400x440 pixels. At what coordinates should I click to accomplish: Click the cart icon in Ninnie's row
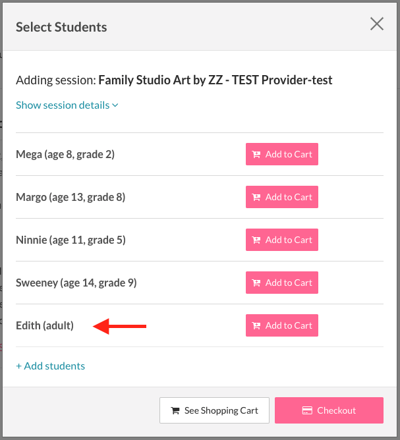pos(257,240)
